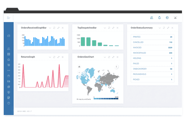The height and width of the screenshot is (124, 186).
Task: Refresh the OrdersGeoChart widget
Action: point(109,57)
